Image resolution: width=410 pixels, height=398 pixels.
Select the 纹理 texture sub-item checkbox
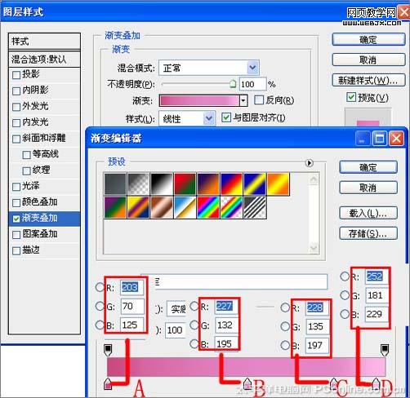click(26, 171)
